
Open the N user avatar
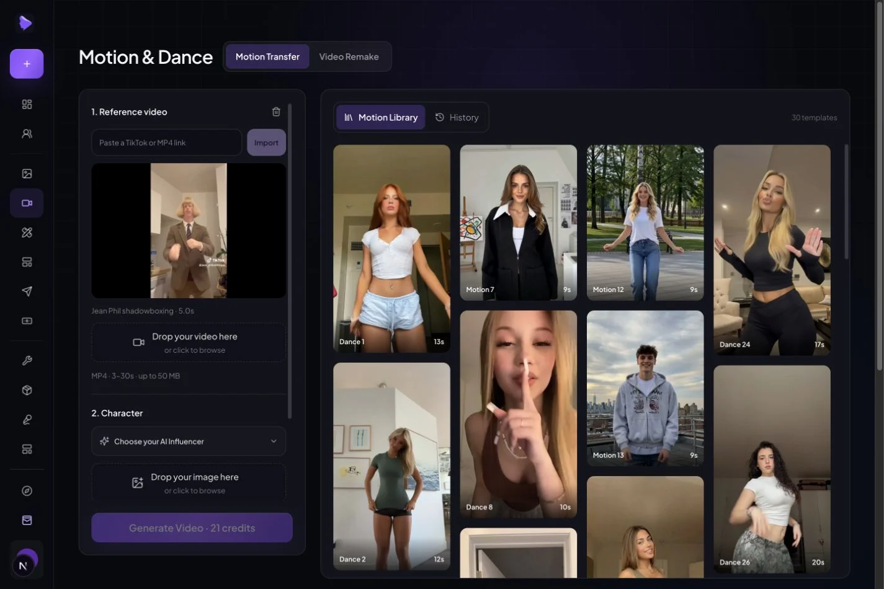tap(24, 565)
